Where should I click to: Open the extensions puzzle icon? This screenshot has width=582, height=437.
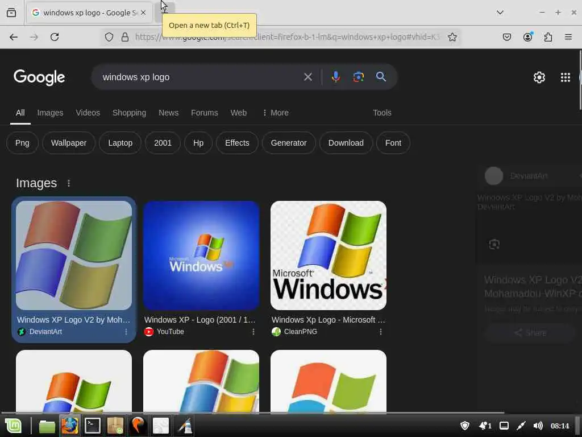pos(548,37)
